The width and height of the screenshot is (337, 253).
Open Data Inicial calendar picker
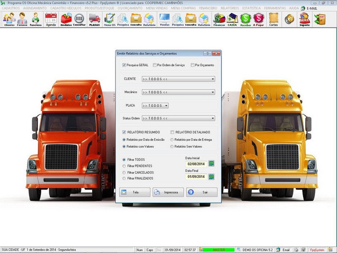coord(211,164)
